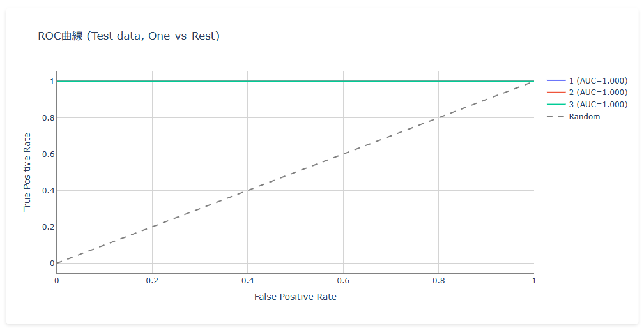644x328 pixels.
Task: Hide the '2 (AUC=1.000)' trace via legend
Action: [597, 93]
